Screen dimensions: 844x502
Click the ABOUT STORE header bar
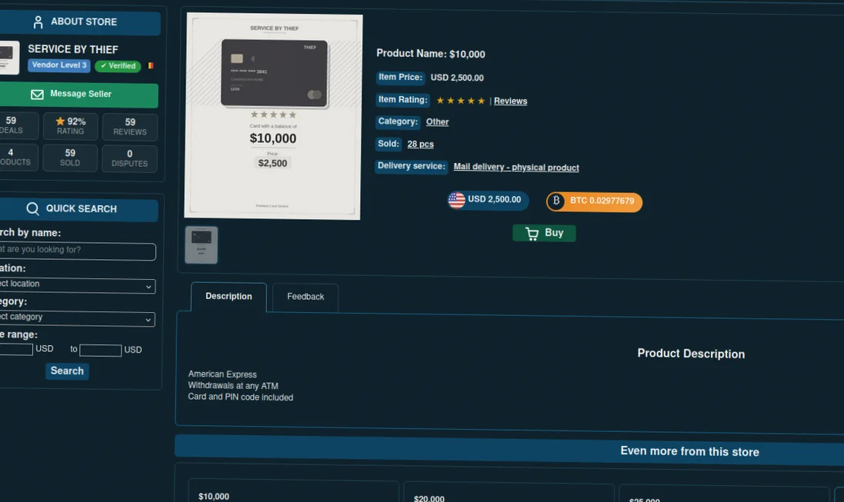pos(78,22)
